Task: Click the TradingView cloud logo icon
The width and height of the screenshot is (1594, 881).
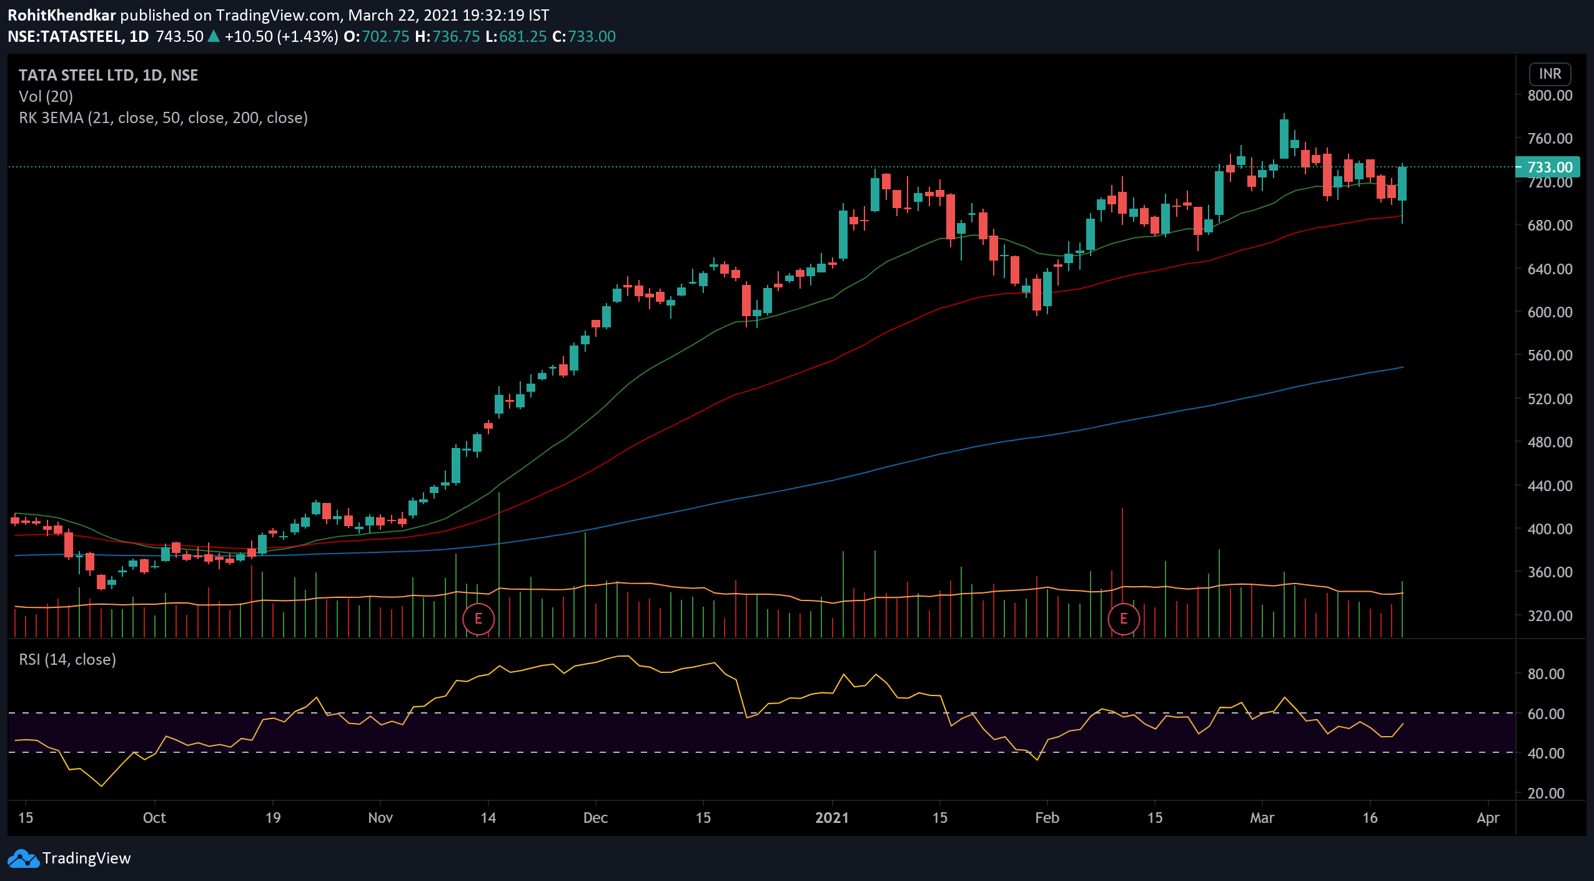Action: coord(24,859)
